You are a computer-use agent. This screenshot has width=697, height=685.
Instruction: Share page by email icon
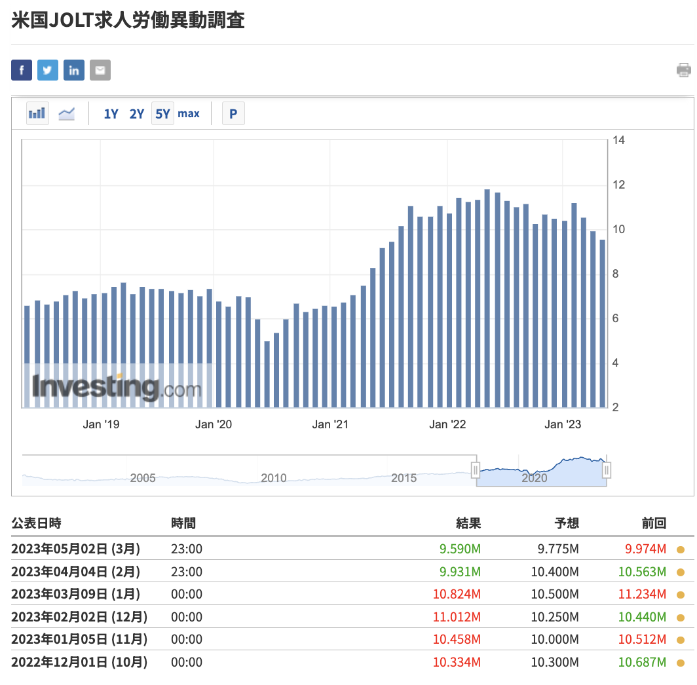pyautogui.click(x=100, y=70)
